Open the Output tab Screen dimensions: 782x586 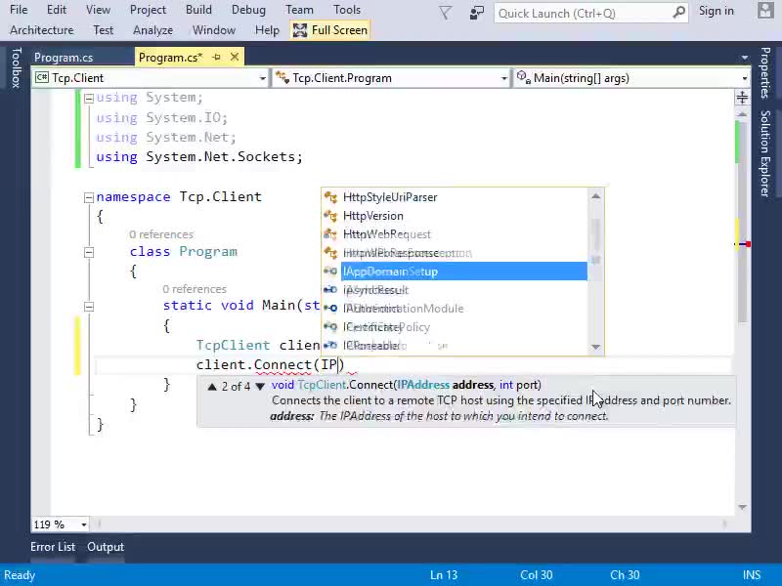point(106,547)
